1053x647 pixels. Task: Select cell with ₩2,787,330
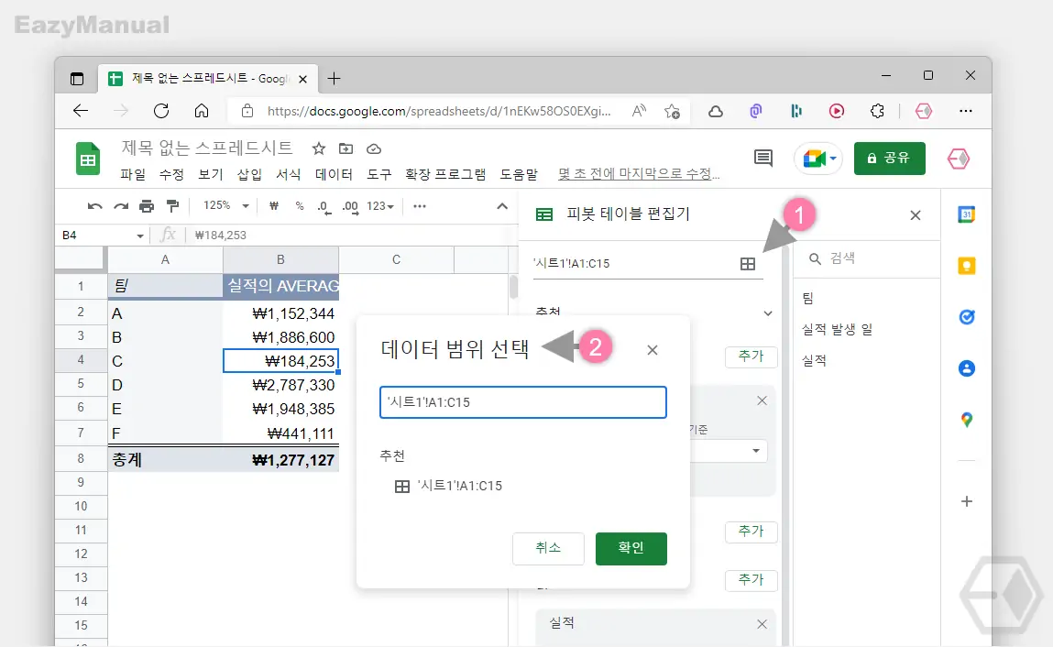pos(280,385)
